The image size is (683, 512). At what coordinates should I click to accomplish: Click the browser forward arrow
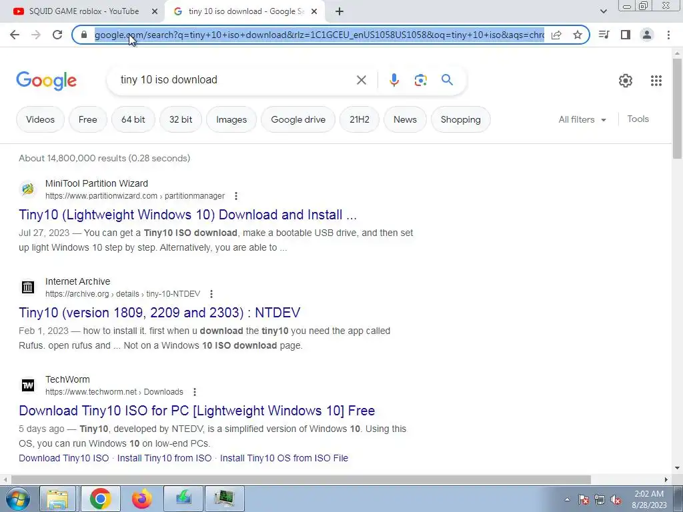coord(36,35)
